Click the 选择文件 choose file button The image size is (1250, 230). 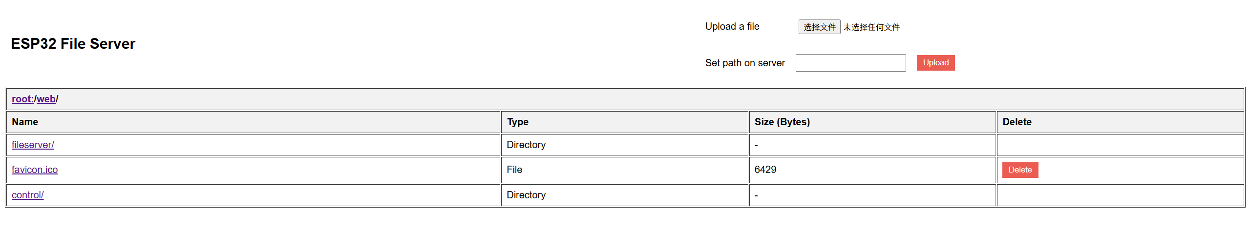coord(819,27)
